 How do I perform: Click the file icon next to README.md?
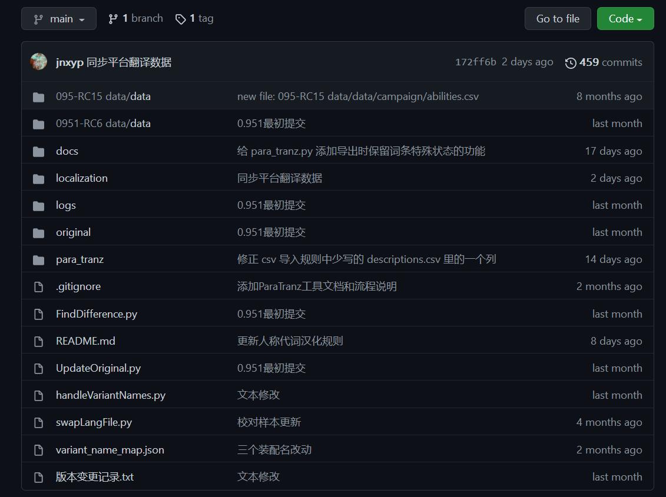pyautogui.click(x=38, y=341)
